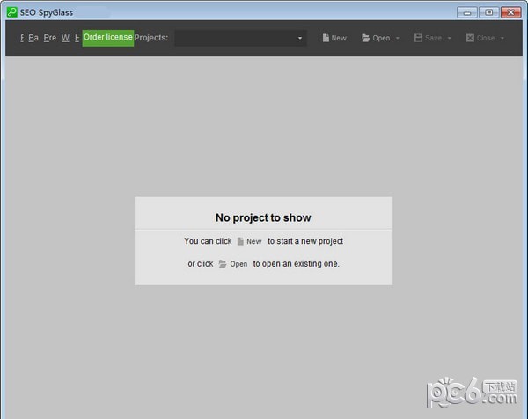Open the Projects combo box
This screenshot has height=419, width=528.
pyautogui.click(x=240, y=38)
